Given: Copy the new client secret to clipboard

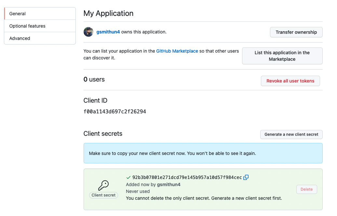Looking at the screenshot, I should [x=246, y=177].
